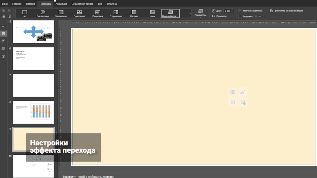The height and width of the screenshot is (178, 317).
Task: Open the Chat panel in the sidebar
Action: [3, 49]
